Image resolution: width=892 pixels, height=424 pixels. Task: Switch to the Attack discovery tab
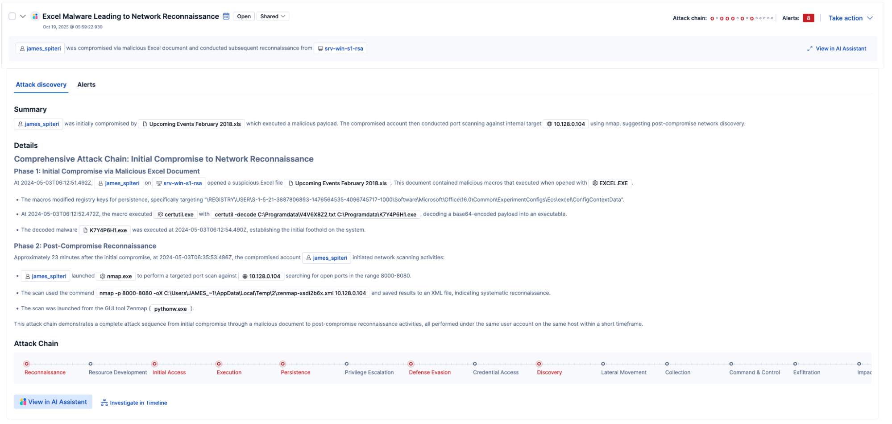(41, 84)
